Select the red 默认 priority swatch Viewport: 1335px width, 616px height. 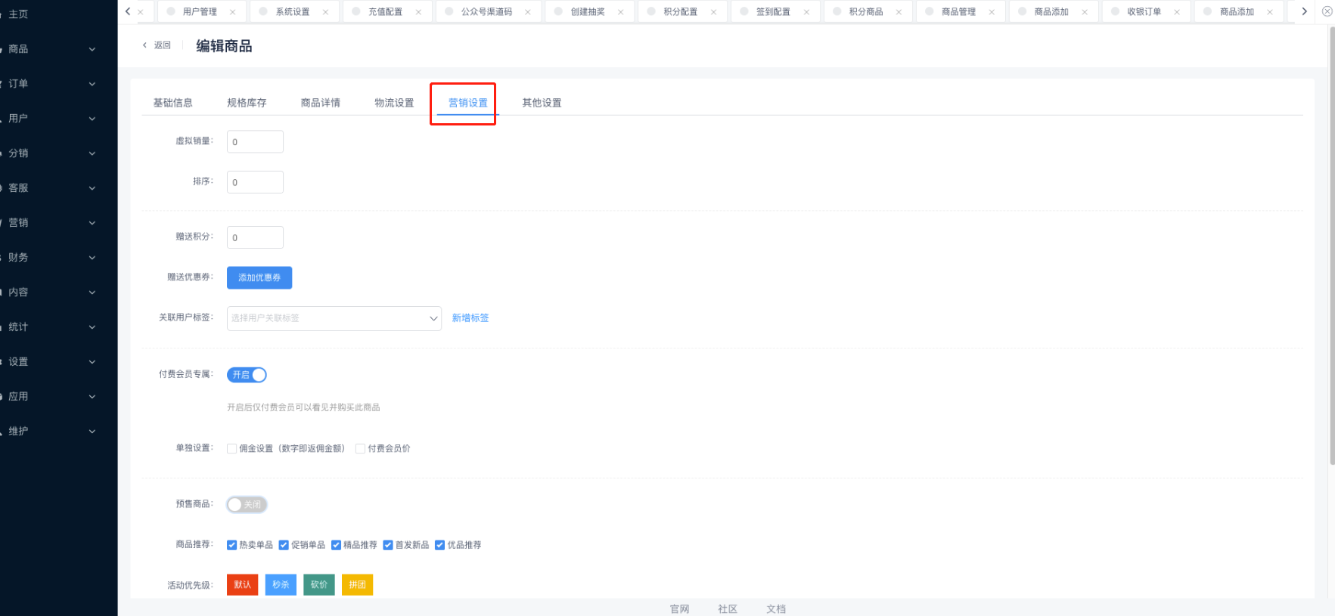[242, 585]
